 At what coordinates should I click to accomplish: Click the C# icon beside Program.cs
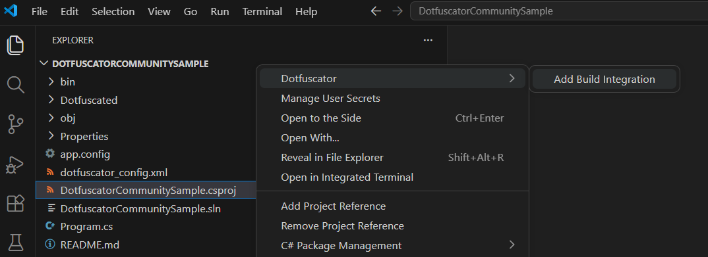pyautogui.click(x=50, y=226)
